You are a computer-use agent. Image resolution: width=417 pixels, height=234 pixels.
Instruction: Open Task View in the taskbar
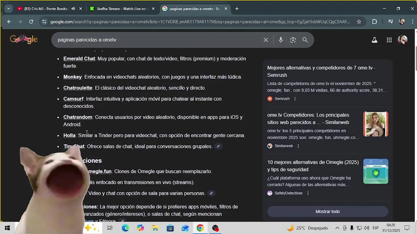110,228
